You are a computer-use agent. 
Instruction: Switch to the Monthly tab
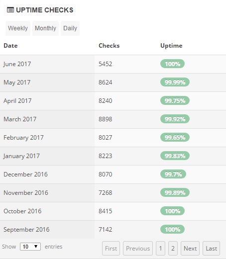(45, 28)
